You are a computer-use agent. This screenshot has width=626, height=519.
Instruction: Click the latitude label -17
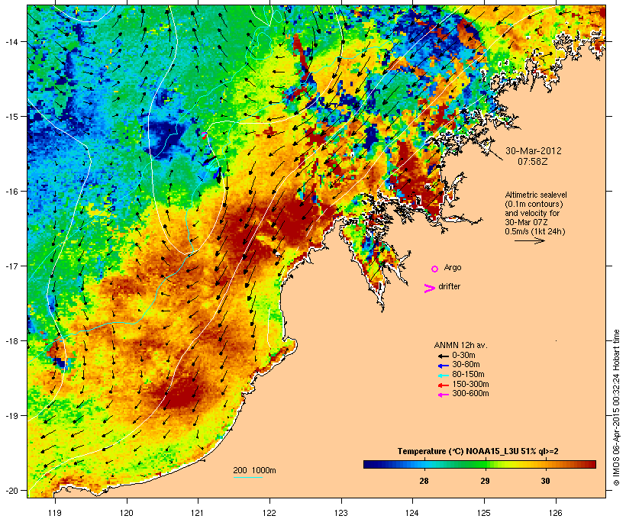11,266
